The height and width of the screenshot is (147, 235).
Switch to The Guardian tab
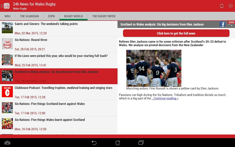[29, 16]
